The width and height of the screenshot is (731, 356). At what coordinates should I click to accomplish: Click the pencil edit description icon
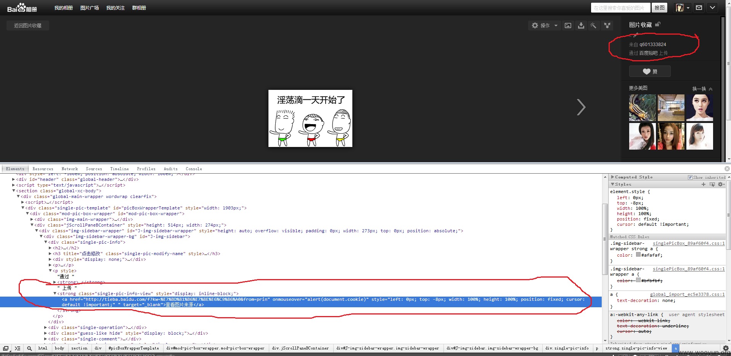[636, 35]
